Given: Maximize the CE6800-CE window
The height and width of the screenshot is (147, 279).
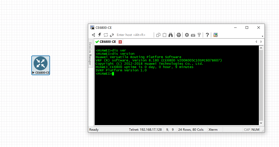Looking at the screenshot, I should click(247, 28).
